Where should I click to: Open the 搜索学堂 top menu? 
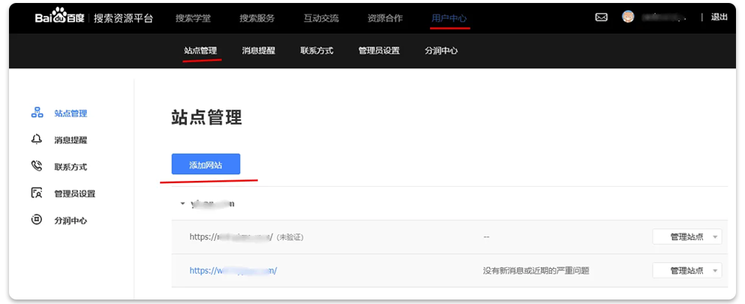click(194, 18)
